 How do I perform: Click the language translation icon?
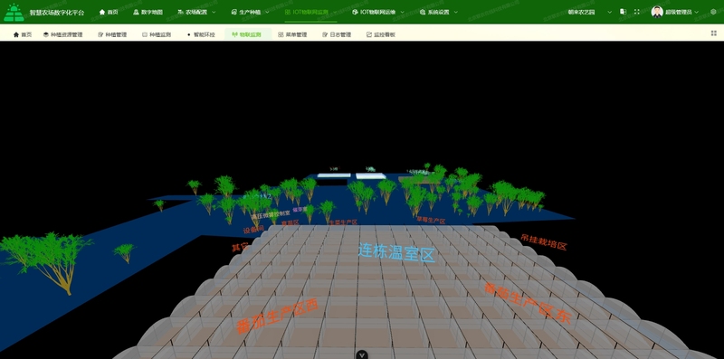coord(623,12)
